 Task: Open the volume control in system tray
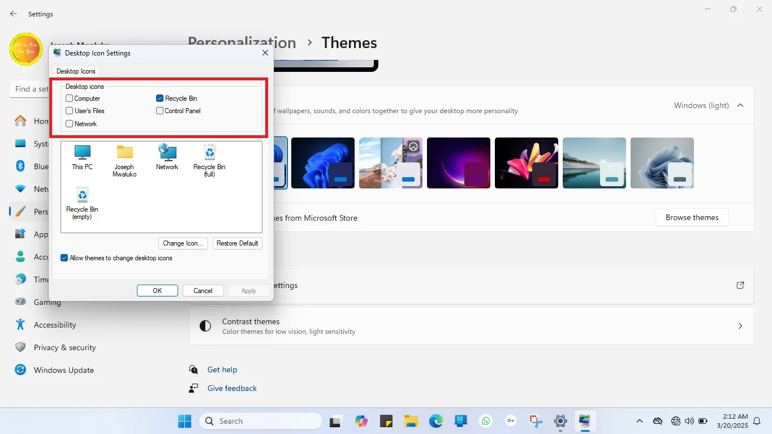click(x=689, y=421)
